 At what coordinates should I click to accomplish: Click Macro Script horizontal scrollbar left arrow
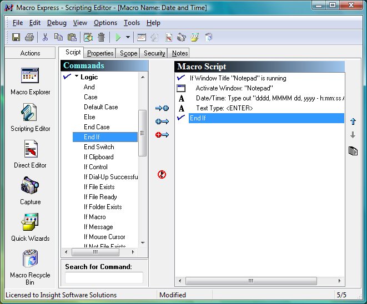click(180, 281)
